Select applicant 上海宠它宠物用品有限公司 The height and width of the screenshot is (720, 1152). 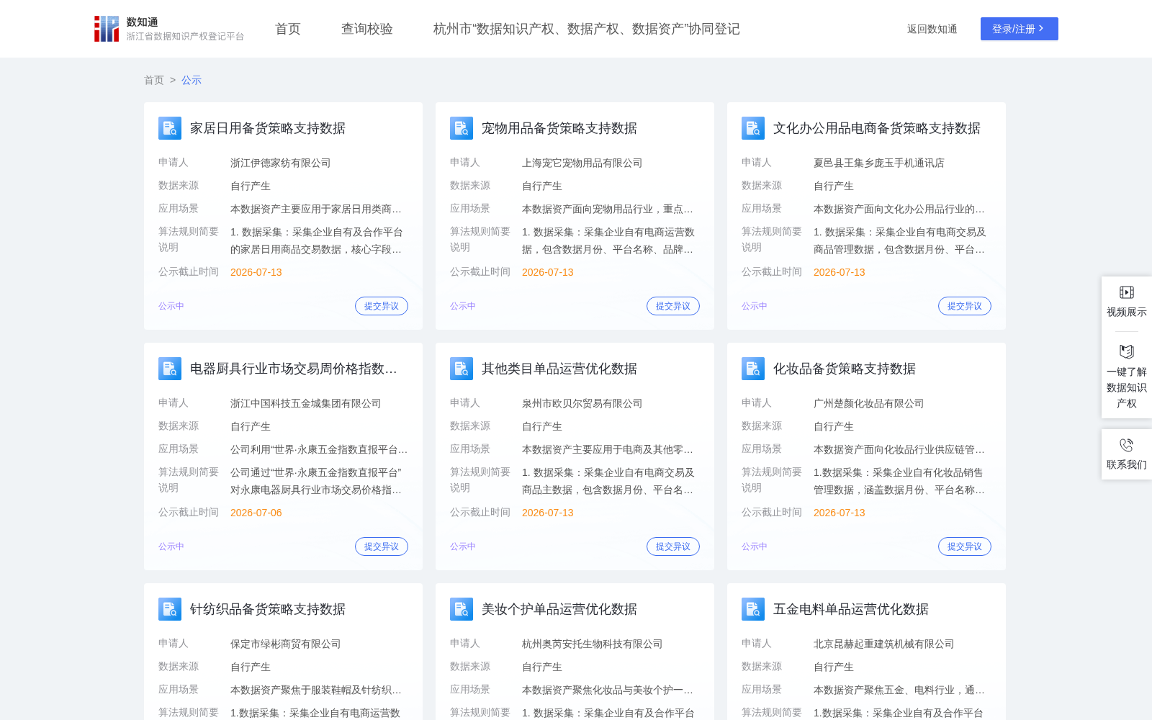coord(582,163)
